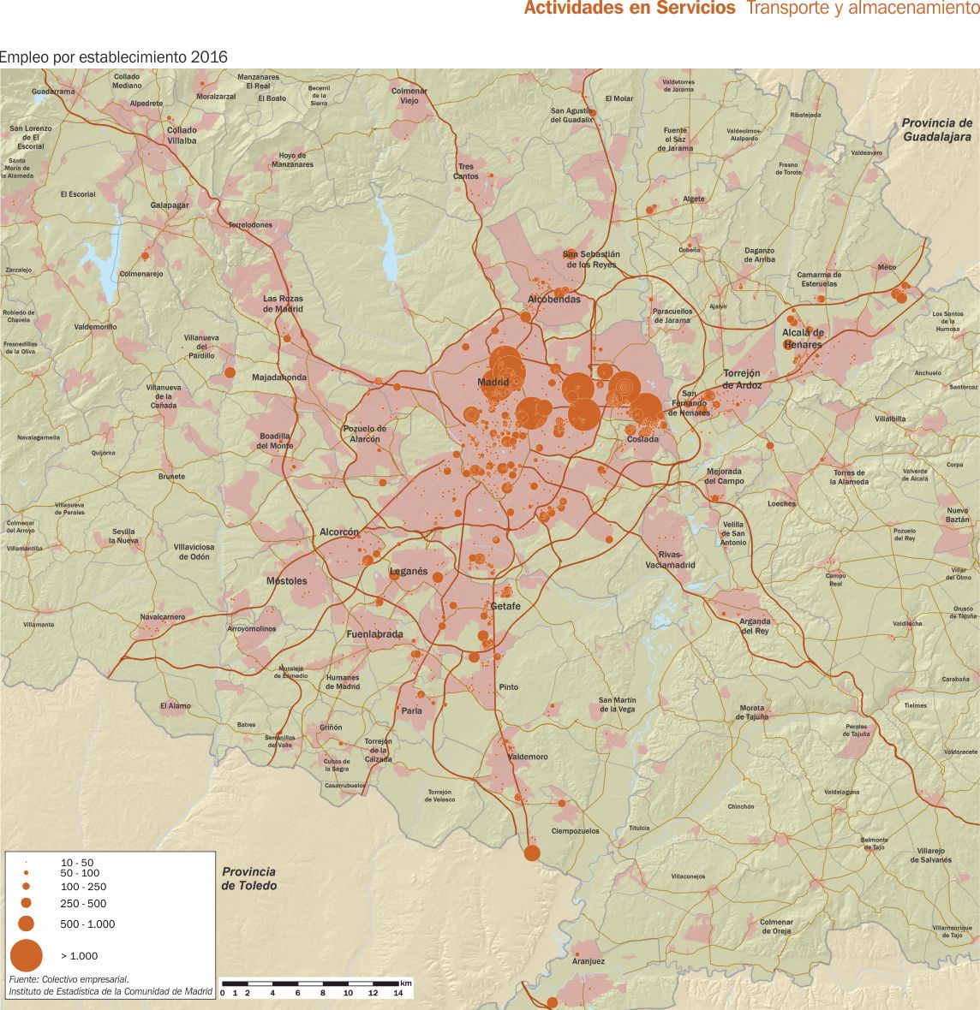The image size is (980, 1010).
Task: Click the Madrid city label
Action: (493, 382)
